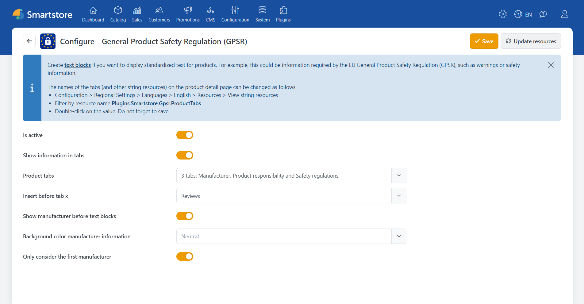Disable "Only consider the first manufacturer"

coord(185,256)
